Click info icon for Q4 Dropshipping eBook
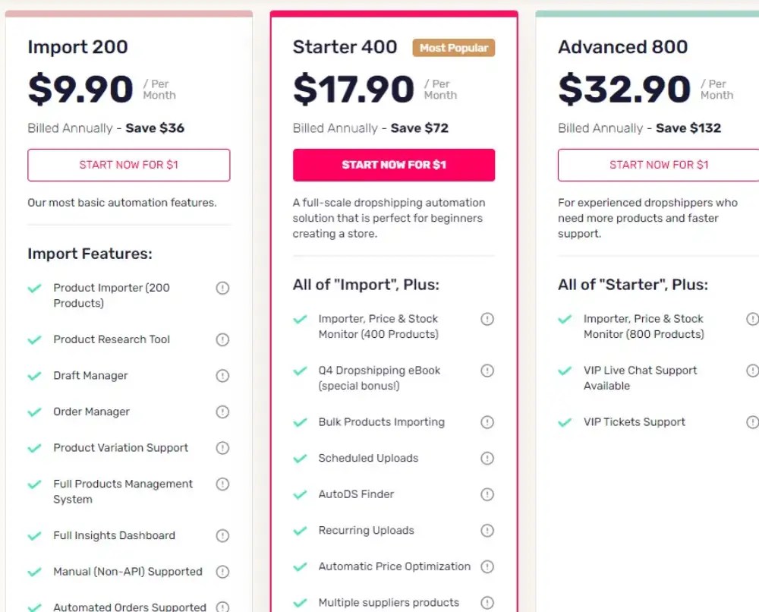Image resolution: width=759 pixels, height=612 pixels. 487,371
